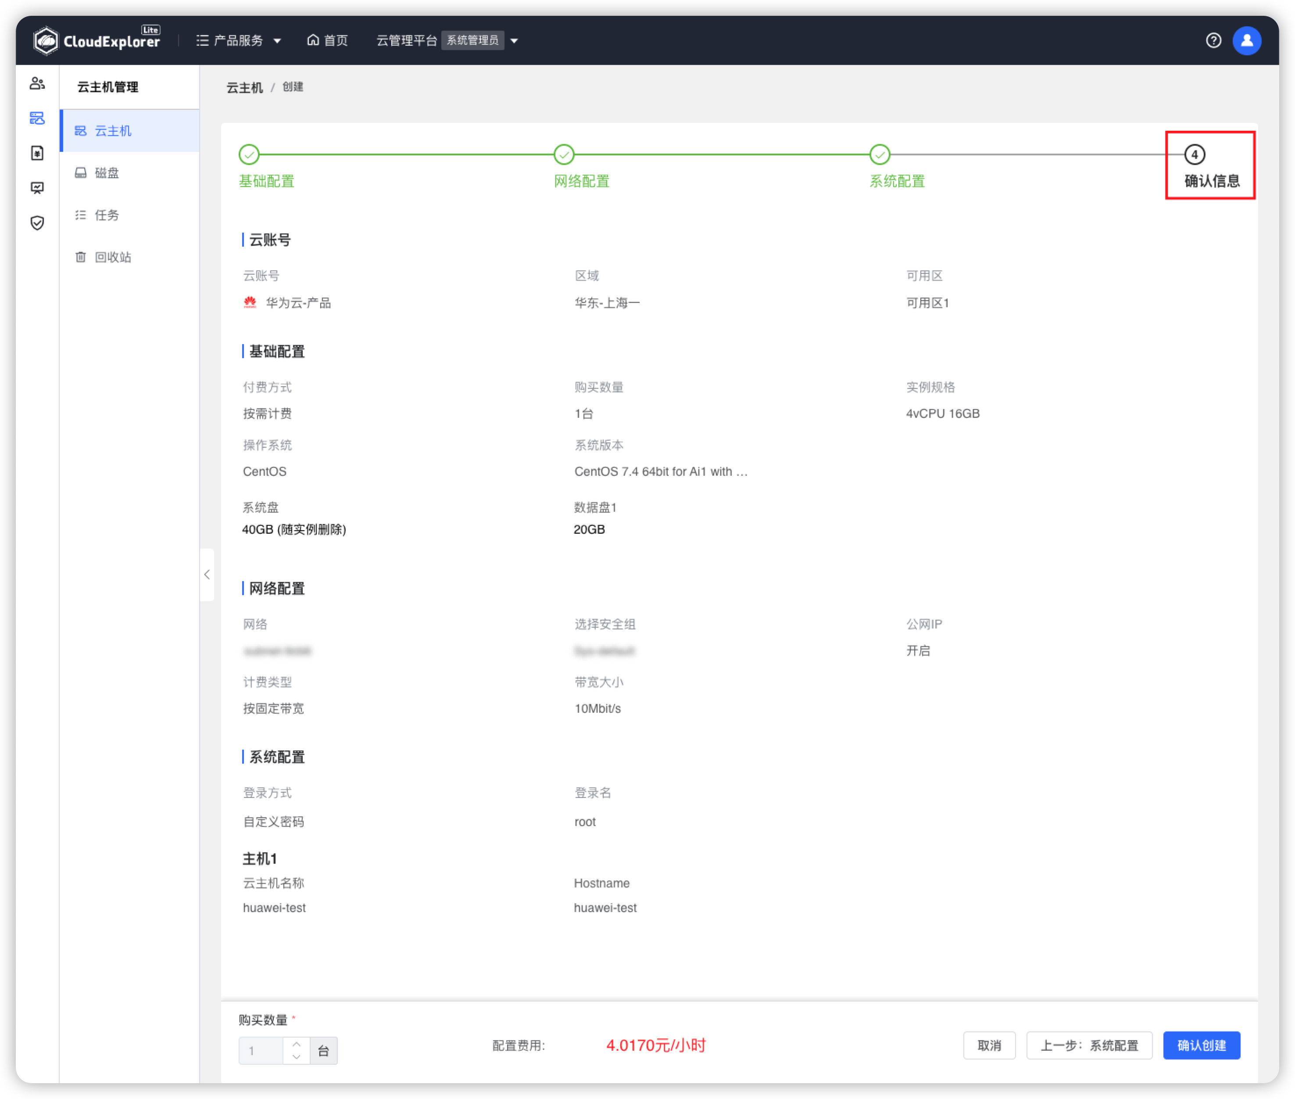Select the cloud server sidebar icon
The image size is (1295, 1099).
tap(37, 119)
